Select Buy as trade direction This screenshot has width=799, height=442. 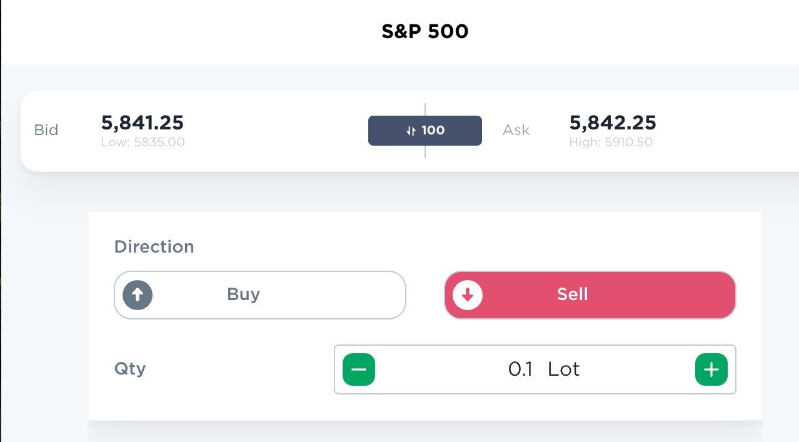(x=259, y=295)
